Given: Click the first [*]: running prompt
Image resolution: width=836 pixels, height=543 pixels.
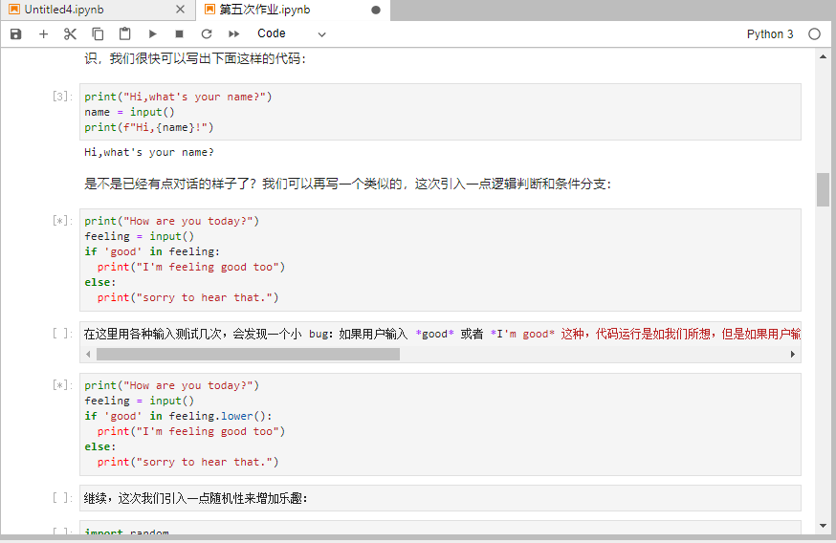Looking at the screenshot, I should (x=62, y=221).
